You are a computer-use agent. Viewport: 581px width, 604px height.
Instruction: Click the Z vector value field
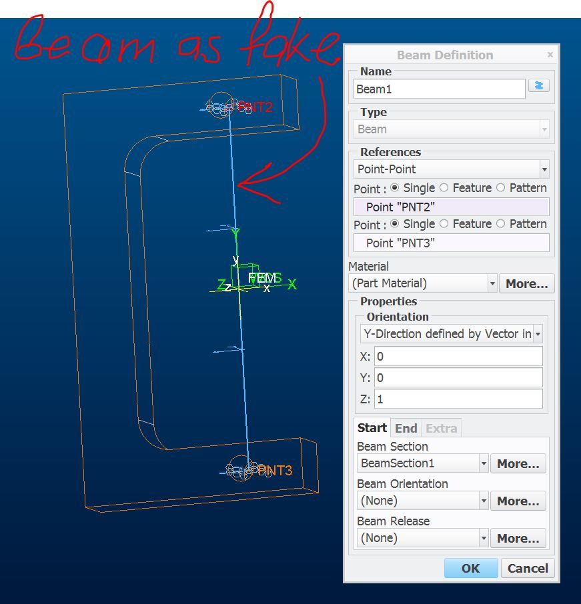pyautogui.click(x=458, y=399)
